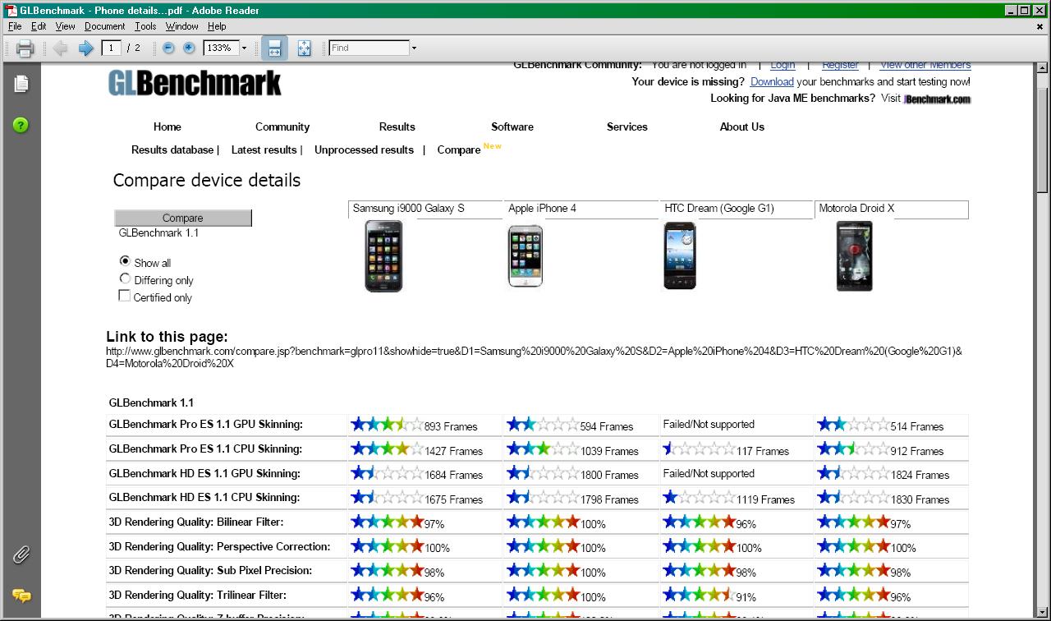This screenshot has width=1051, height=621.
Task: Select fit one full page icon
Action: click(x=304, y=48)
